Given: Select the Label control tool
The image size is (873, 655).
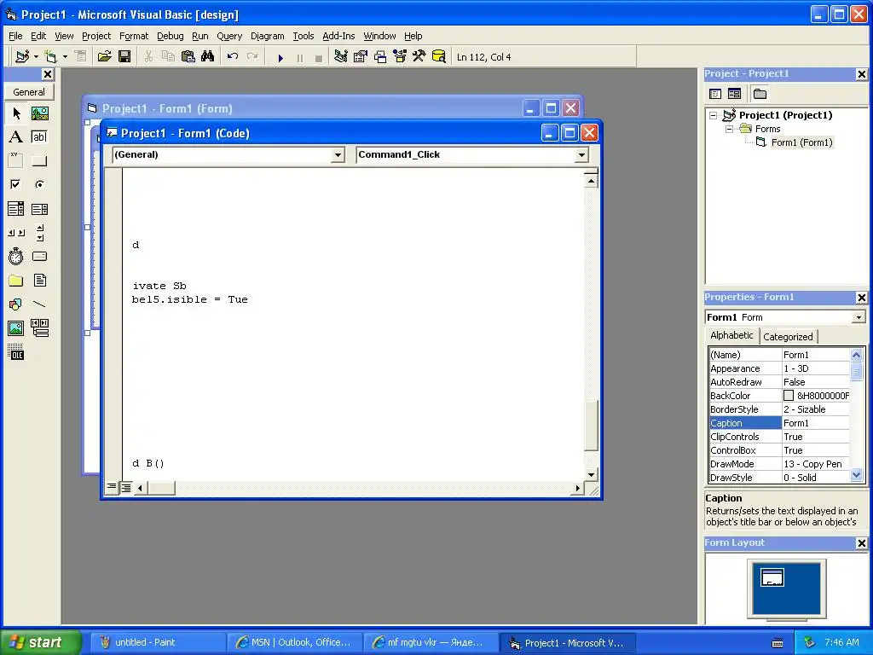Looking at the screenshot, I should pyautogui.click(x=16, y=137).
